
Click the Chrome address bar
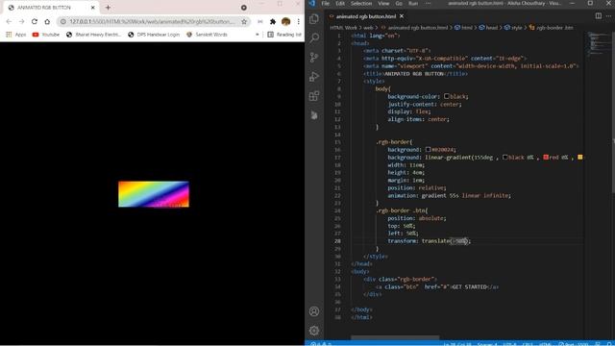153,21
